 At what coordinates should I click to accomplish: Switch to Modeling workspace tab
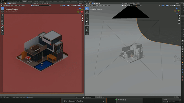pos(30,1)
